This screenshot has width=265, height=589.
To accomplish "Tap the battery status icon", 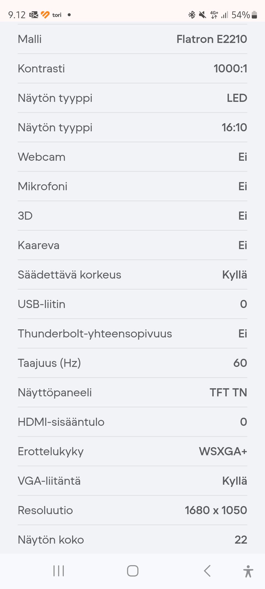I will coord(255,15).
